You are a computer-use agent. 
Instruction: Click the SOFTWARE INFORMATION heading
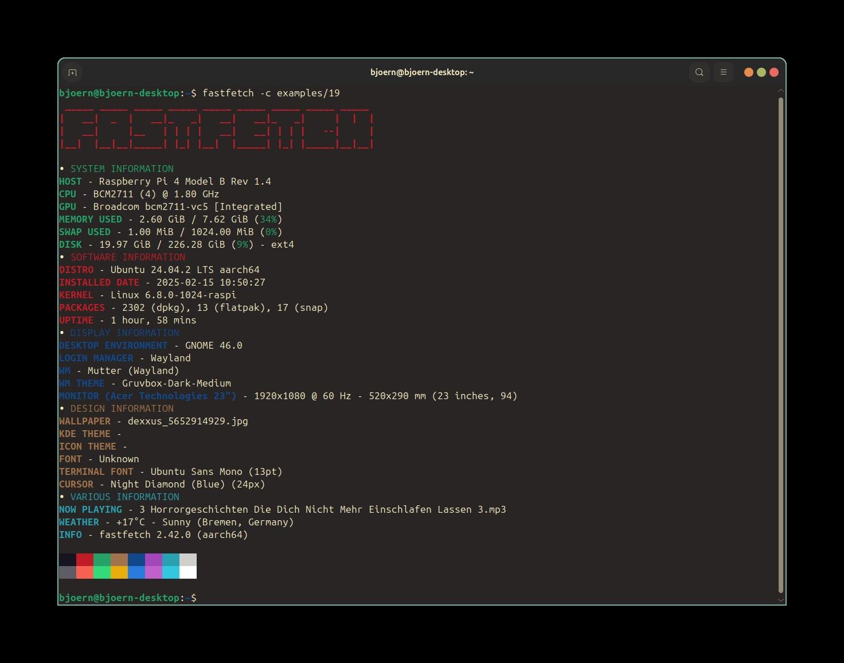128,257
